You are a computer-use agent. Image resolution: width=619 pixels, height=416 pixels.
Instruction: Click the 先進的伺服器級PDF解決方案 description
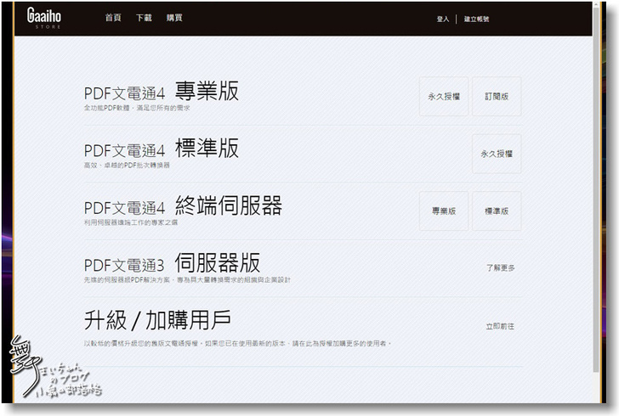[x=187, y=280]
